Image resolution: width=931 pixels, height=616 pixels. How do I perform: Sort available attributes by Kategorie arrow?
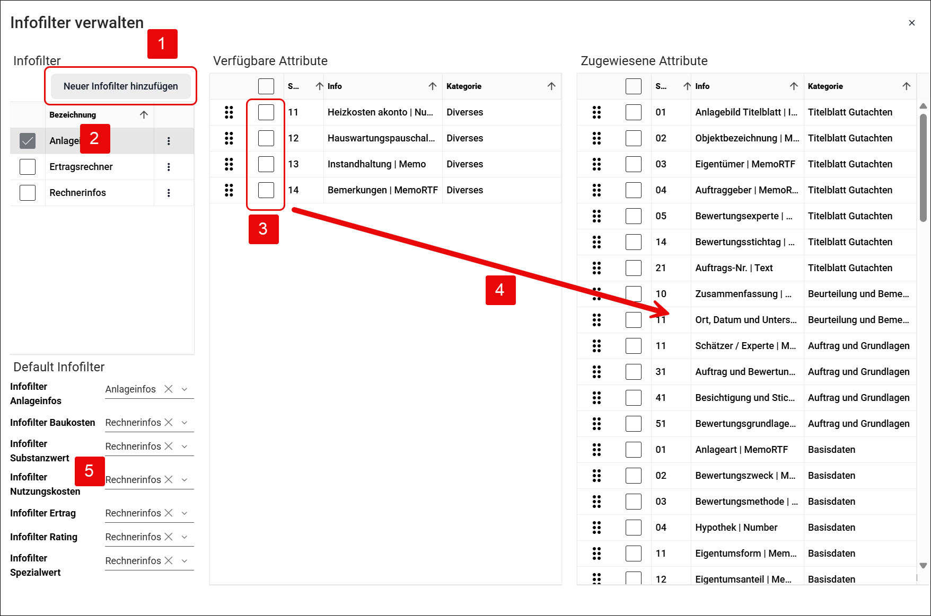coord(551,86)
